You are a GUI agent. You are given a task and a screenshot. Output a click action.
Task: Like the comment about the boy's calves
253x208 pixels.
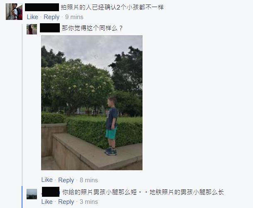pos(47,202)
